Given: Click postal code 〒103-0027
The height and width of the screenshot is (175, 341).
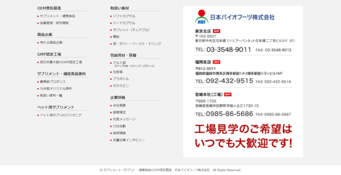Looking at the screenshot, I should pyautogui.click(x=206, y=36).
